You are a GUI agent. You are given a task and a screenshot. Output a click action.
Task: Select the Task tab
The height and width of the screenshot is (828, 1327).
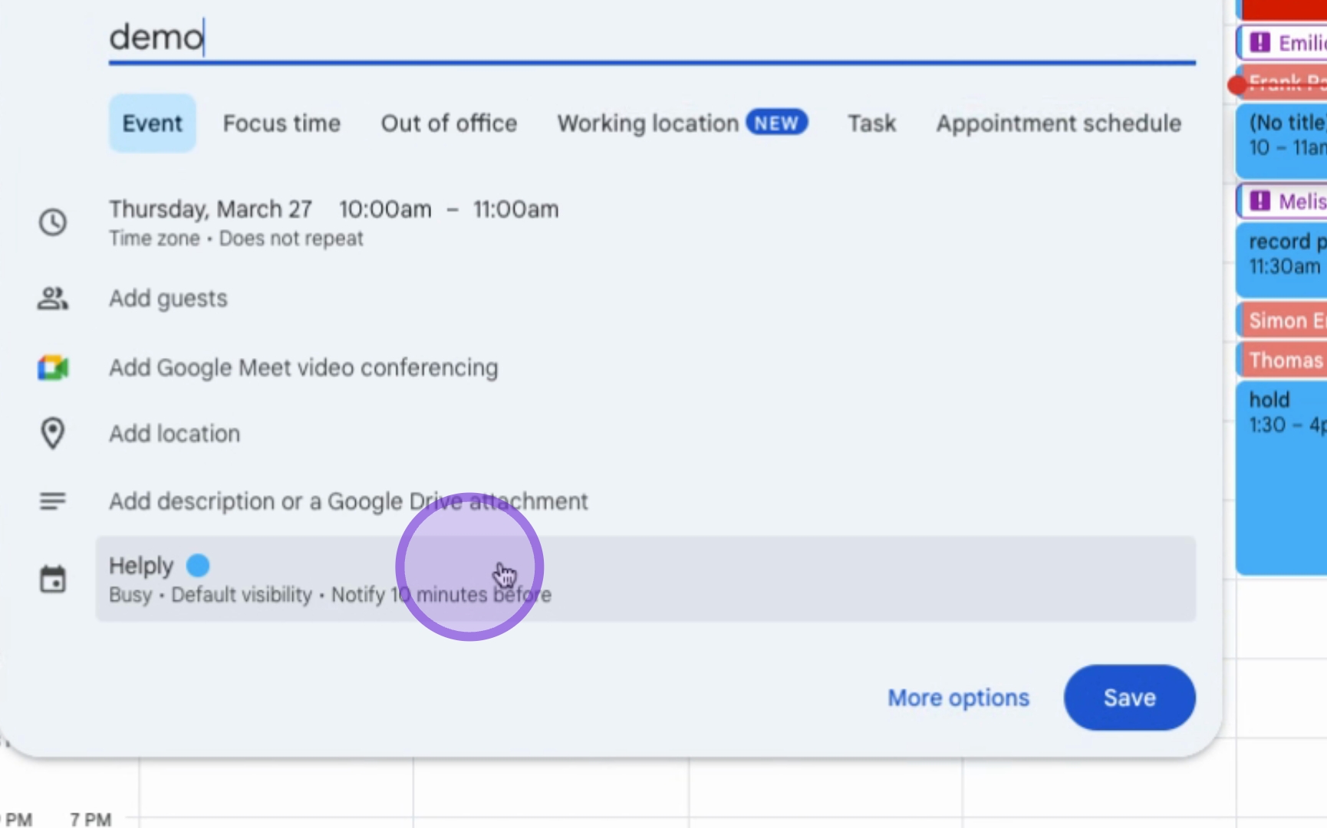tap(871, 123)
